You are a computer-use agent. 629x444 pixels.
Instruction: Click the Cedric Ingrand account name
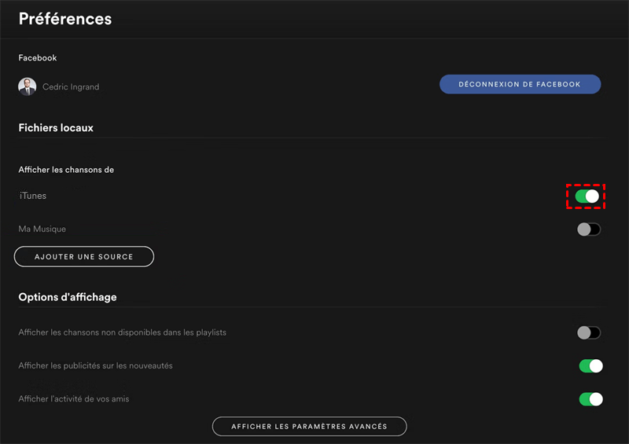click(x=71, y=87)
